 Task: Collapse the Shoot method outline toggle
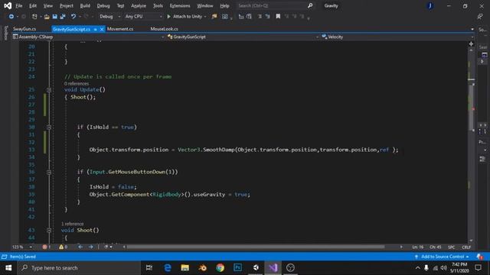[x=49, y=230]
